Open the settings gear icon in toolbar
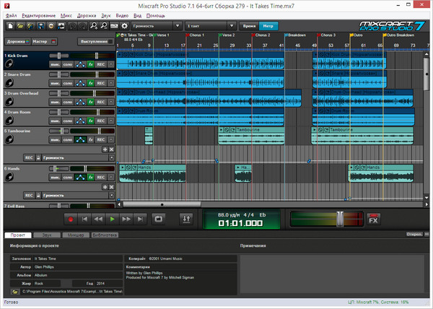The height and width of the screenshot is (309, 433). (x=125, y=26)
